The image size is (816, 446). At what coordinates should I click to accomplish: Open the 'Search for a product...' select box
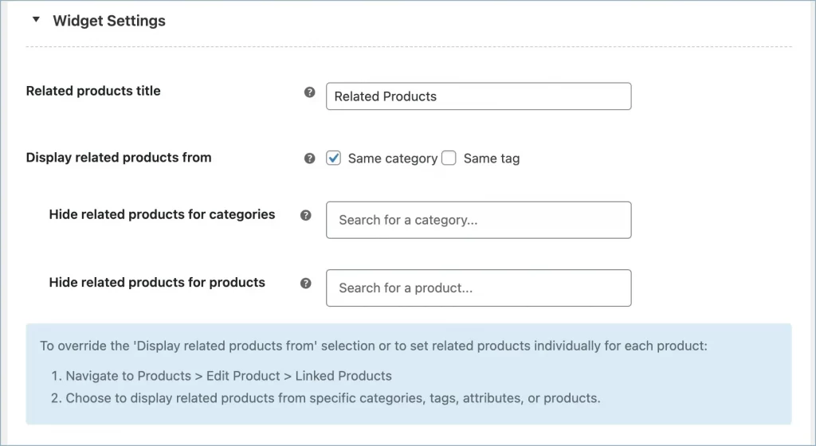(x=478, y=288)
